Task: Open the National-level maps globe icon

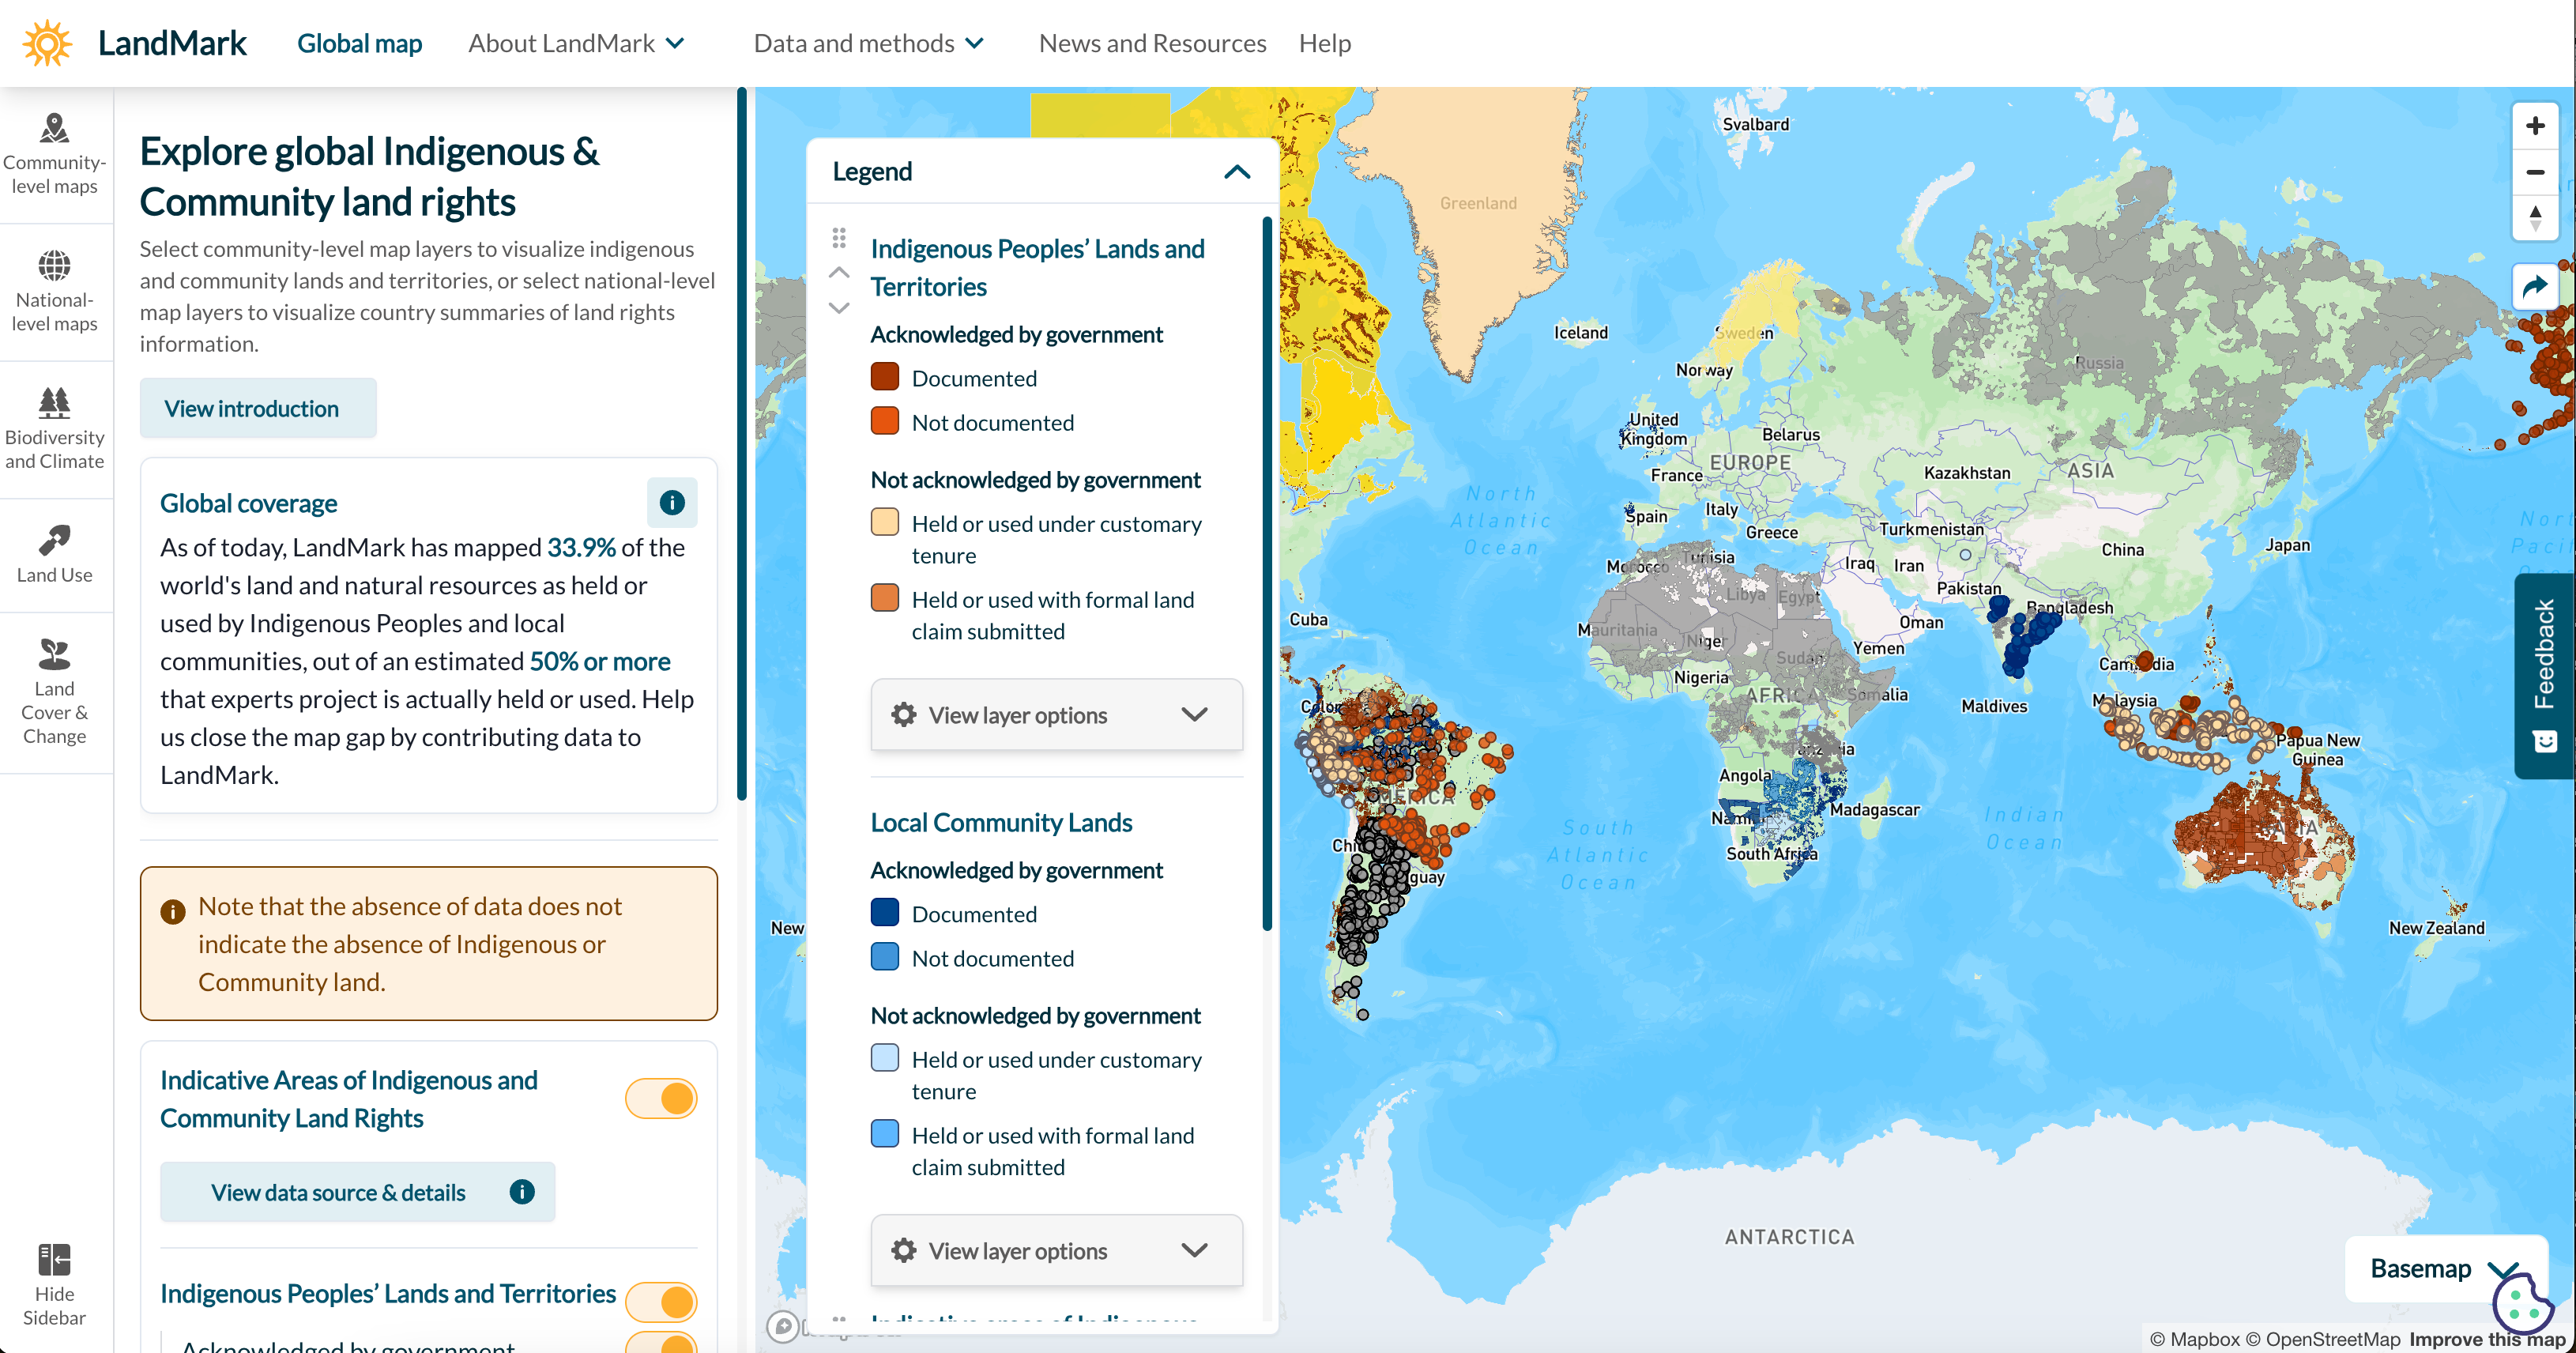Action: pyautogui.click(x=55, y=266)
